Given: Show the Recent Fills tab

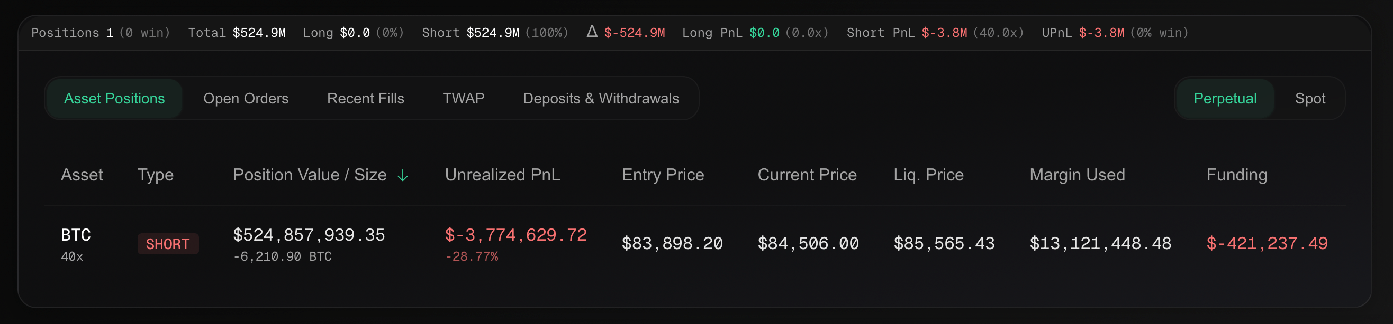Looking at the screenshot, I should [366, 99].
